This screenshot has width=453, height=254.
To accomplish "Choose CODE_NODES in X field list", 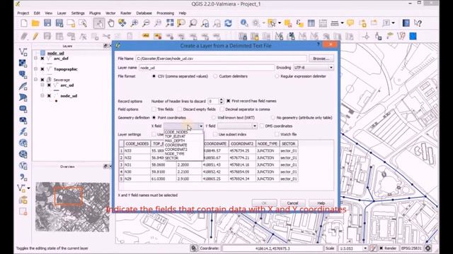I will pos(176,132).
